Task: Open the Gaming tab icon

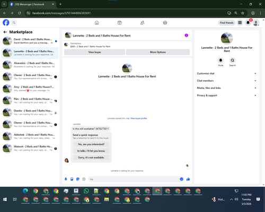Action: click(165, 23)
